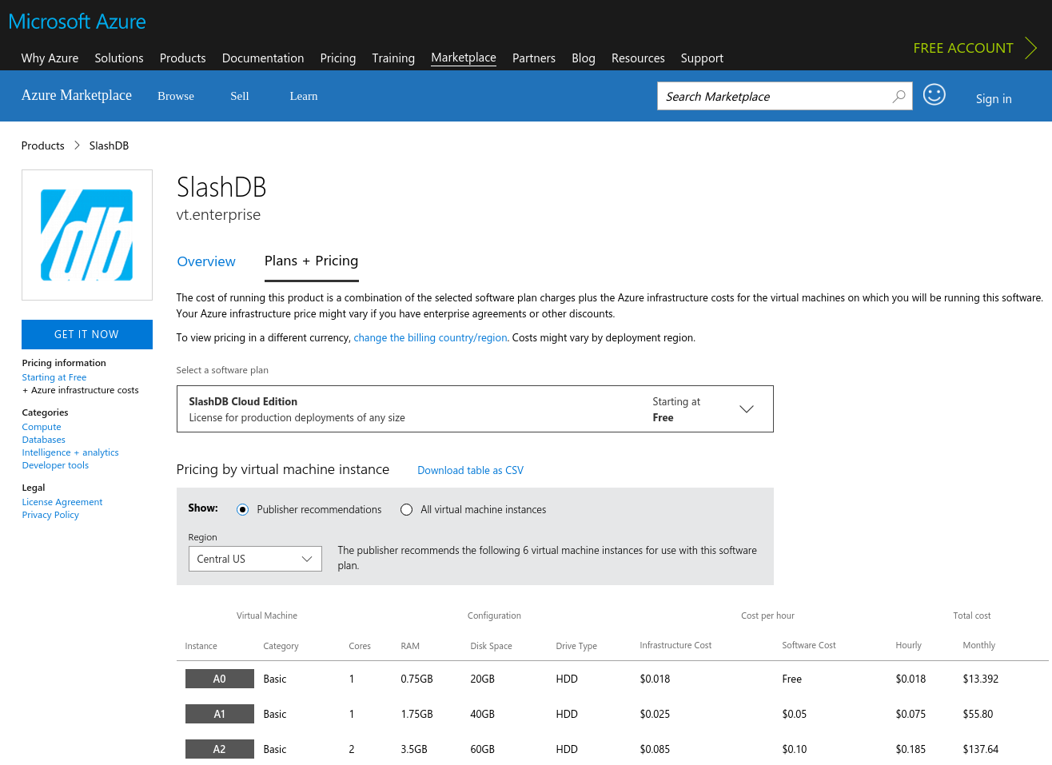Switch to the Overview tab

point(206,261)
